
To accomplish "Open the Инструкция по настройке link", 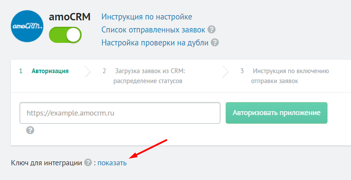I will (147, 17).
